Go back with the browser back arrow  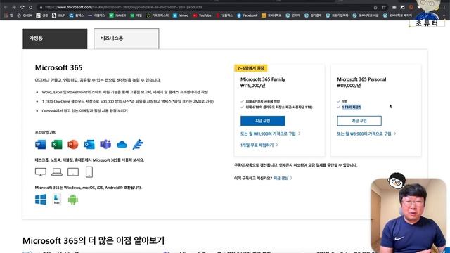point(5,7)
